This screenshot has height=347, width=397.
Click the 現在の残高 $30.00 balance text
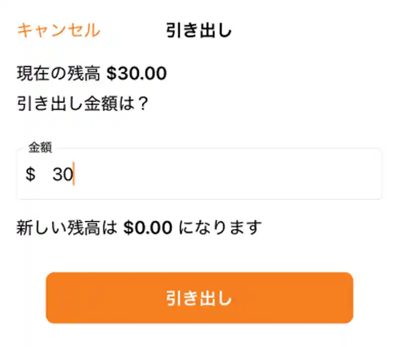tap(92, 72)
